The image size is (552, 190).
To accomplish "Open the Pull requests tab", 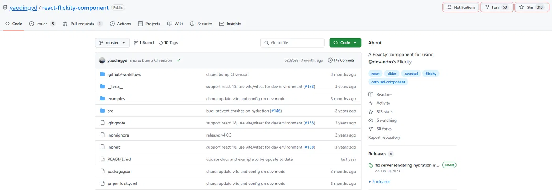I will click(83, 24).
